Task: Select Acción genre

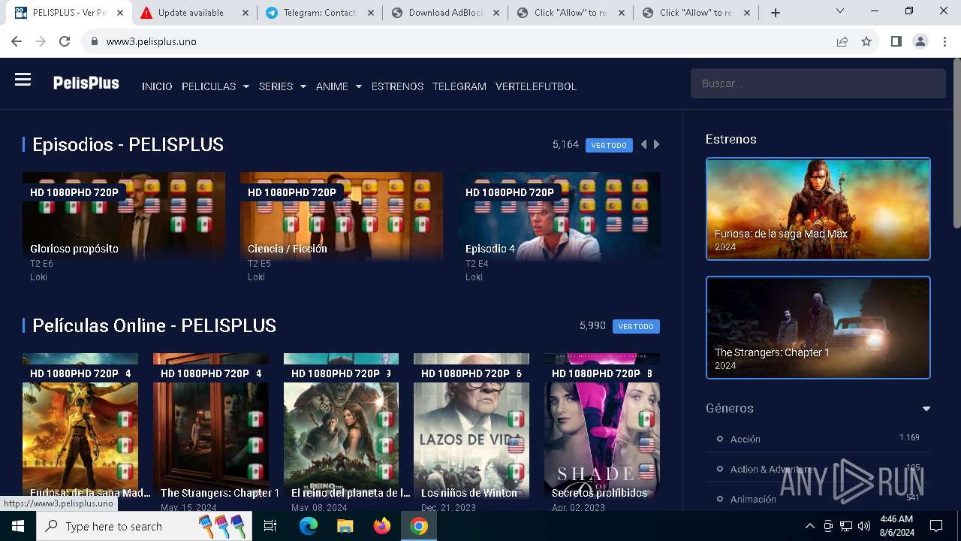Action: 745,439
